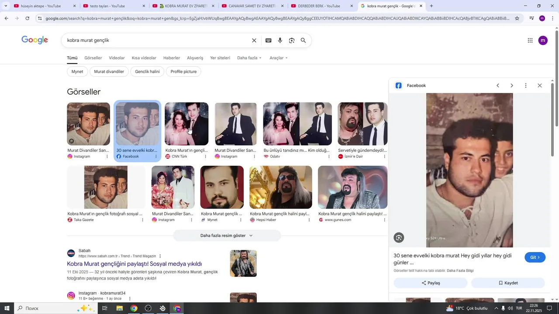Go to previous image in preview panel
This screenshot has width=559, height=314.
click(x=497, y=85)
